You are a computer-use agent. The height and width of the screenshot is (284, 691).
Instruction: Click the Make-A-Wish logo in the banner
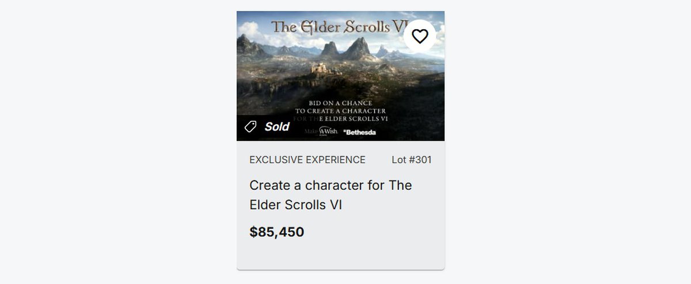[x=321, y=131]
